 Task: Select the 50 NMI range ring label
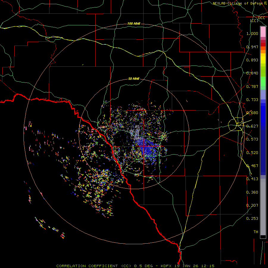[134, 79]
